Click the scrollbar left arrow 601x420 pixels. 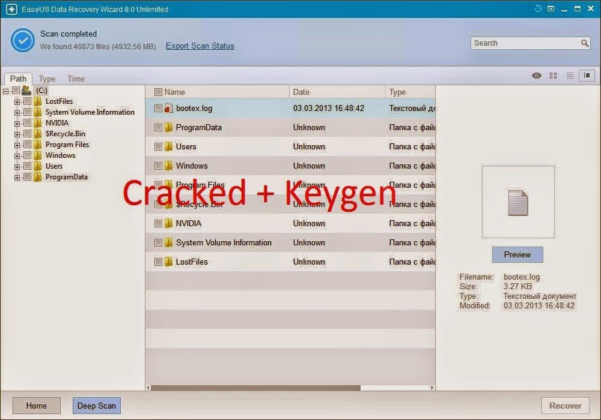click(148, 388)
